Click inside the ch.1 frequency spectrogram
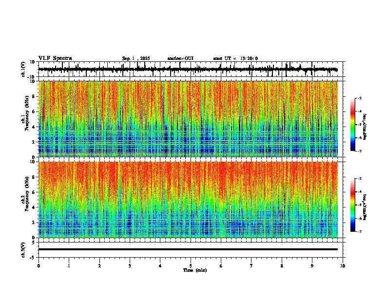The height and width of the screenshot is (298, 386). click(x=188, y=119)
